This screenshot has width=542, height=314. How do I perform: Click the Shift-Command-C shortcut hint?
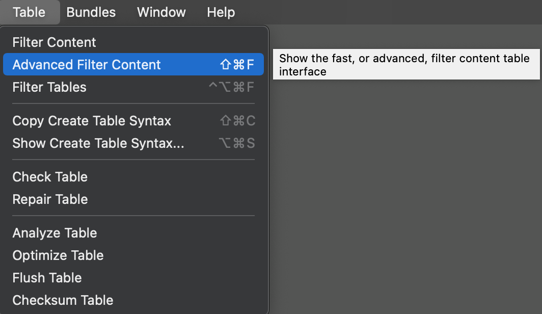point(237,121)
